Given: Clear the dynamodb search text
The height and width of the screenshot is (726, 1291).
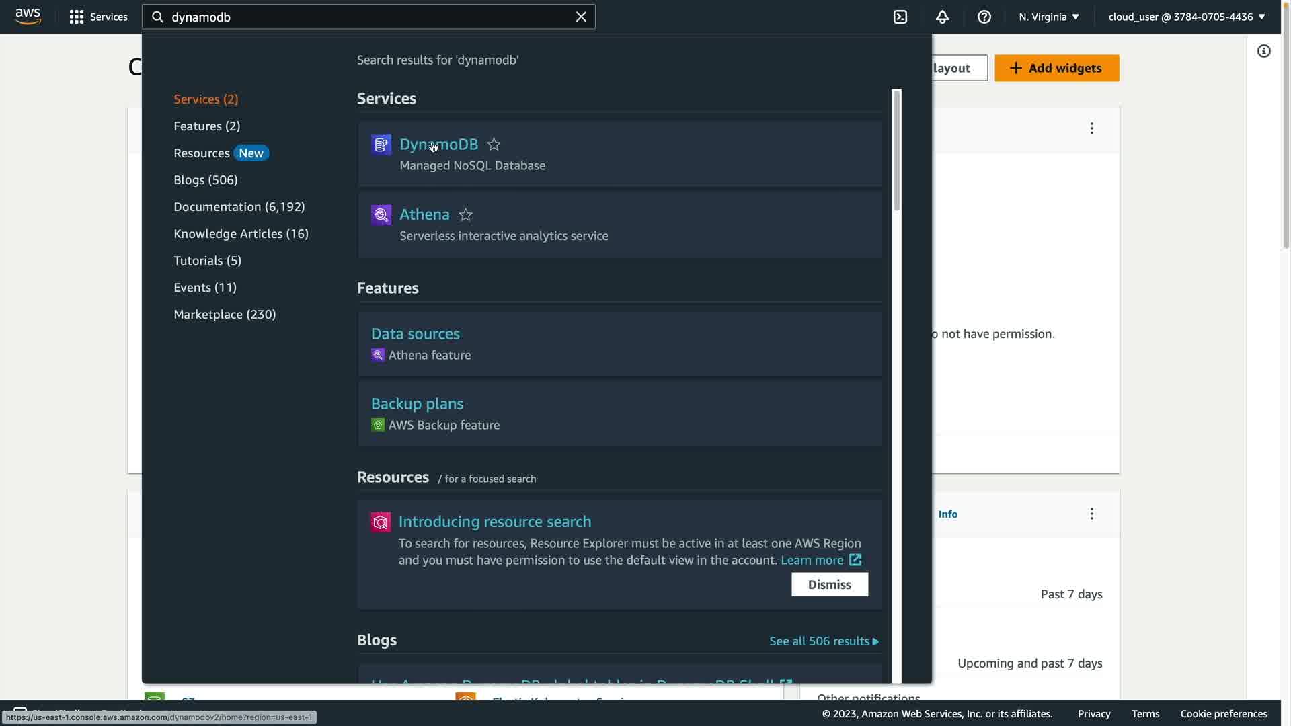Looking at the screenshot, I should [x=581, y=17].
